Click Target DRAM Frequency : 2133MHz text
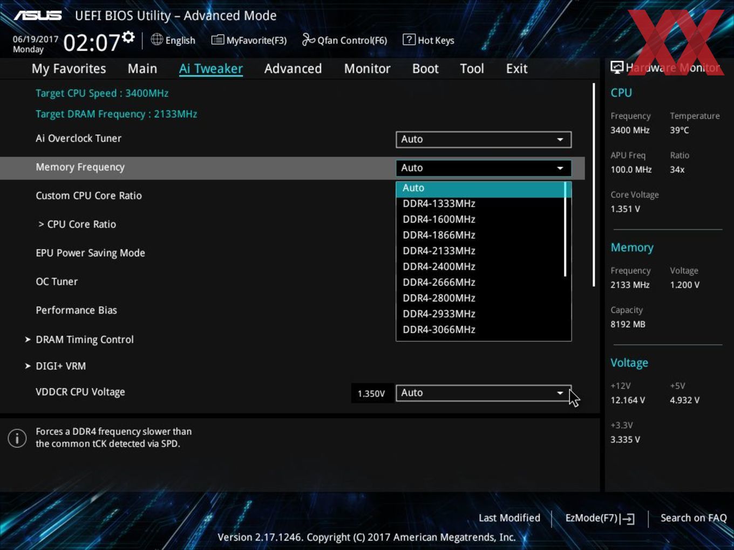This screenshot has height=550, width=734. 116,114
